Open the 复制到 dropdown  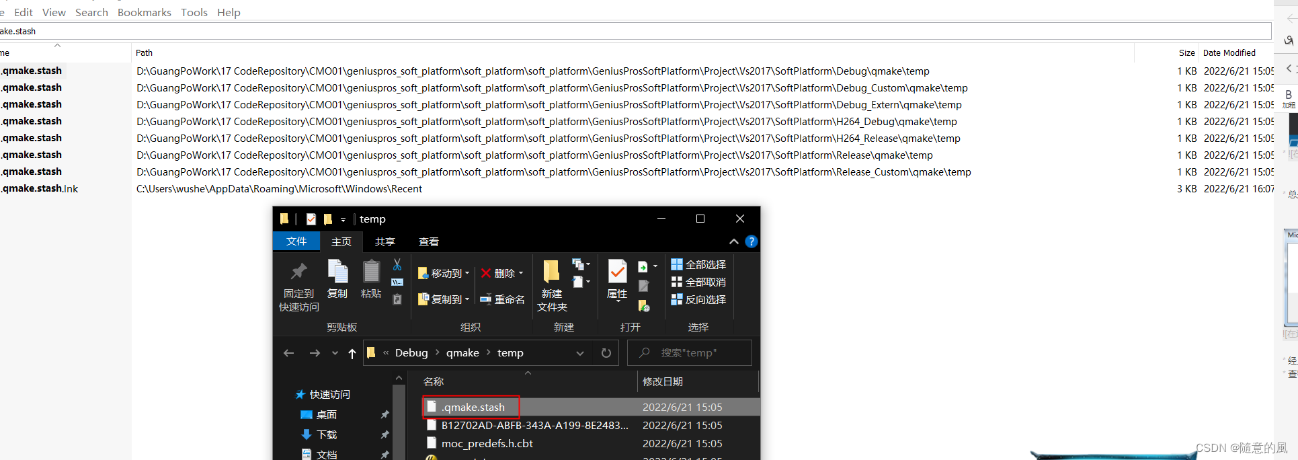click(x=444, y=299)
